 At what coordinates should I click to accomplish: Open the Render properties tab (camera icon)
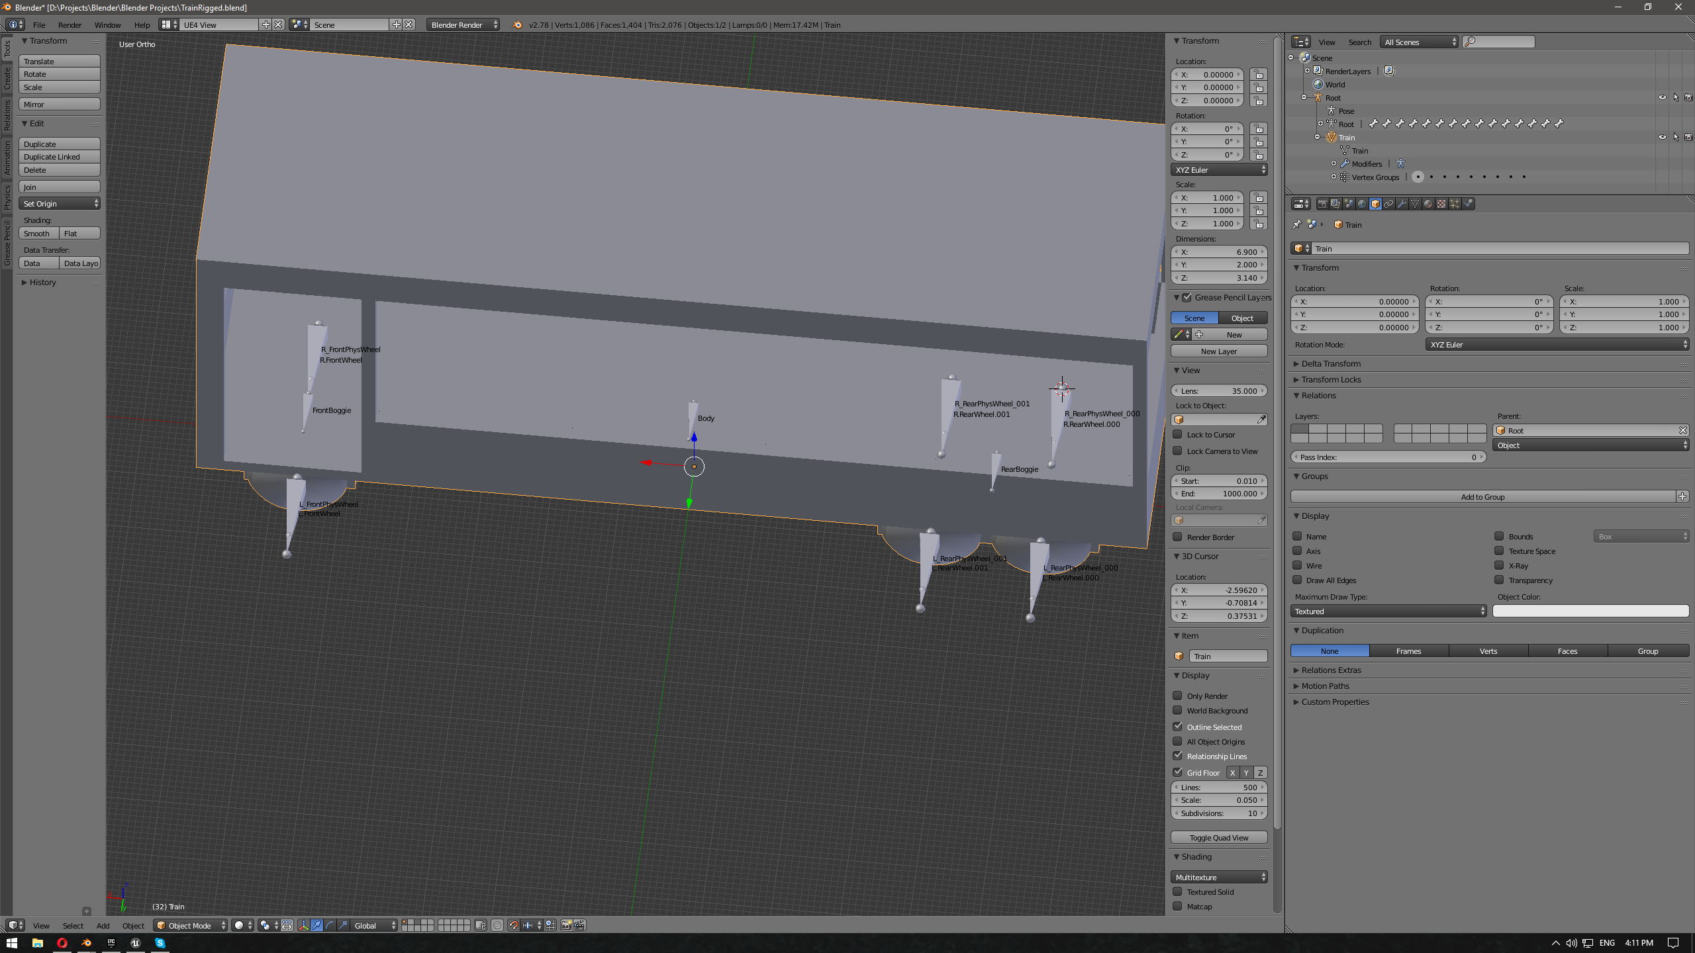pos(1322,204)
